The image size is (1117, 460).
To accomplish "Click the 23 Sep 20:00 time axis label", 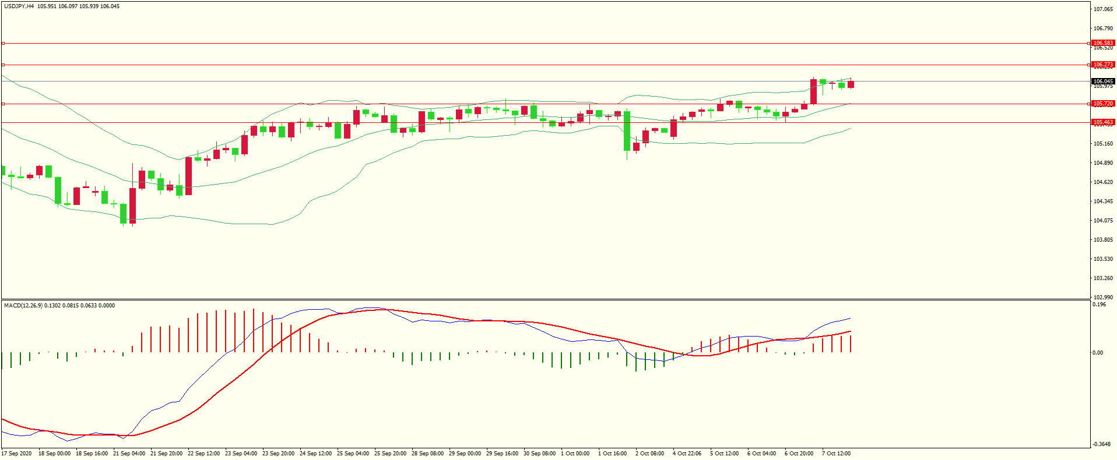I will click(x=278, y=454).
